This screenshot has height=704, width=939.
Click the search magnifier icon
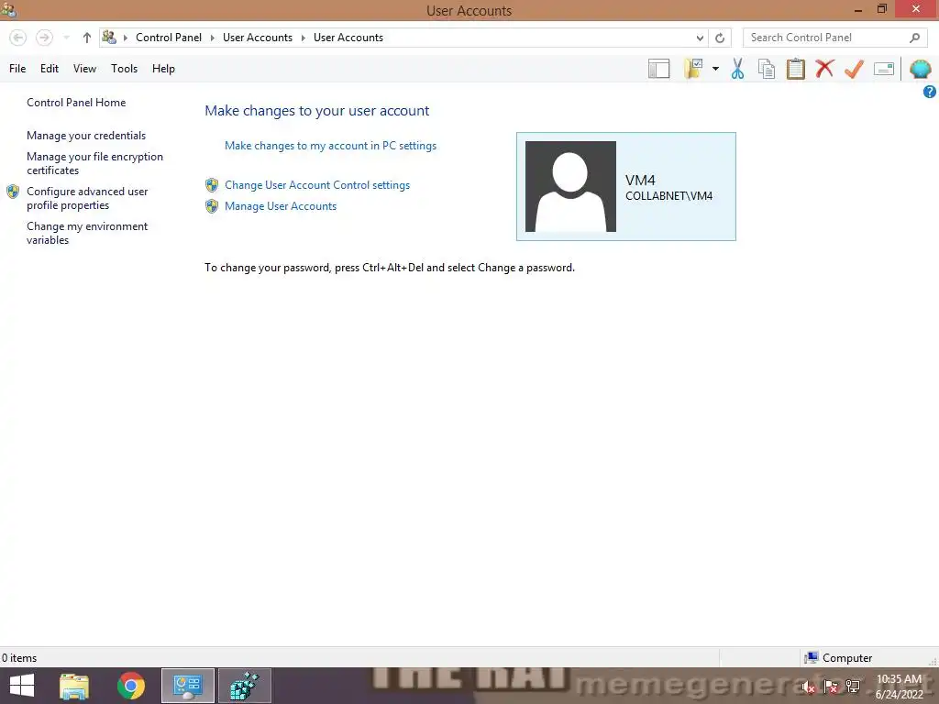(914, 38)
